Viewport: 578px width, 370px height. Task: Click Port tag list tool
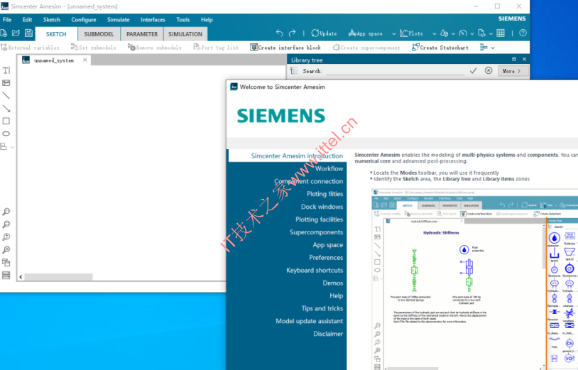[216, 48]
